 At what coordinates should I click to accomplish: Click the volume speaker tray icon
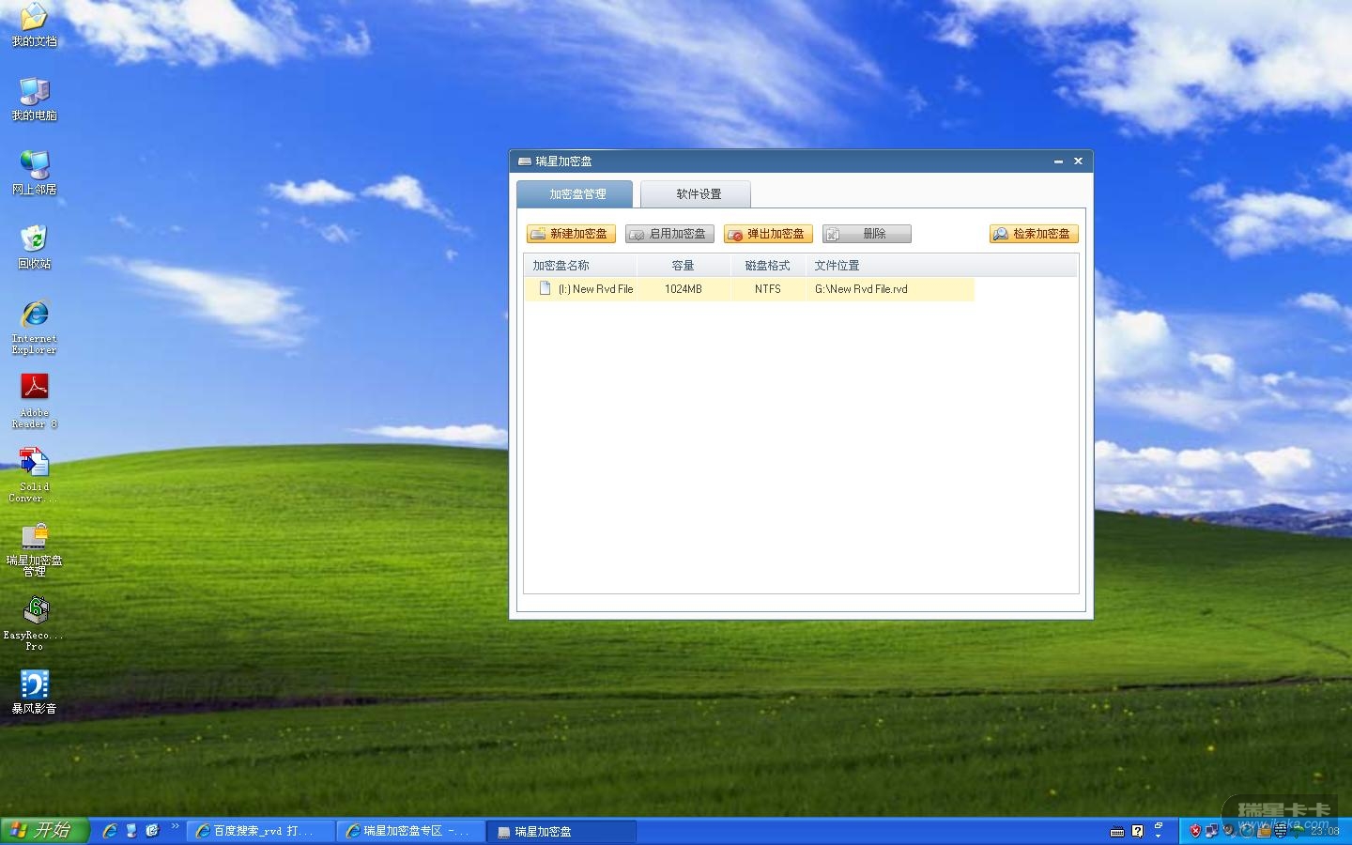point(1229,830)
